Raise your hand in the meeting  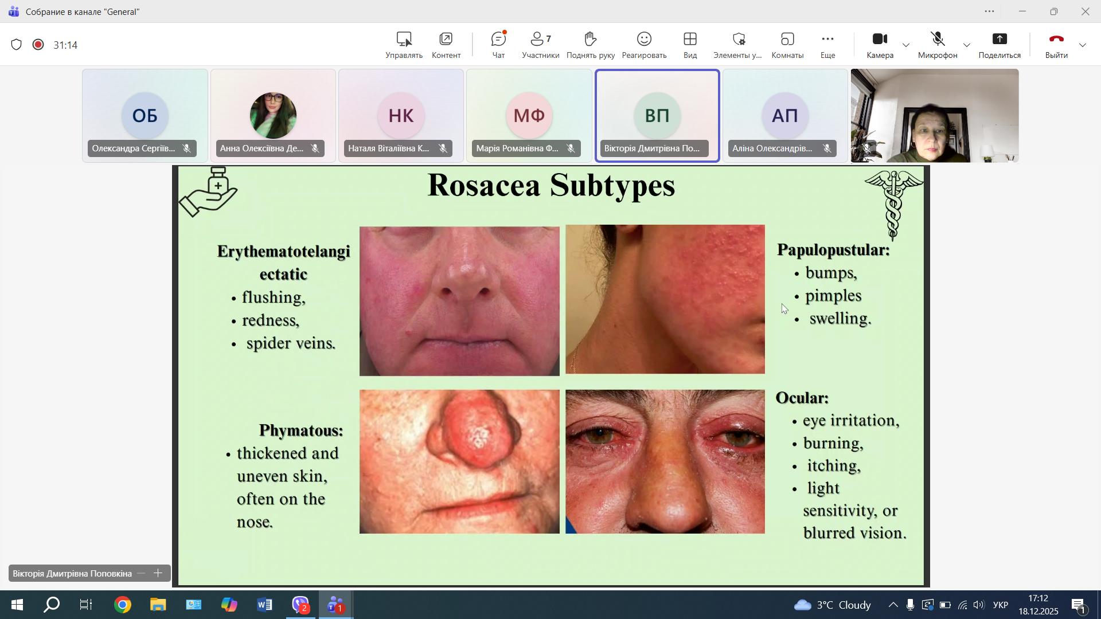point(590,45)
